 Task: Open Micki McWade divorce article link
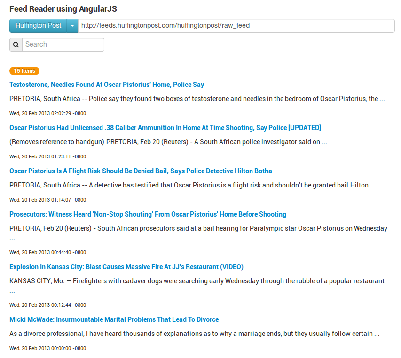click(x=114, y=319)
